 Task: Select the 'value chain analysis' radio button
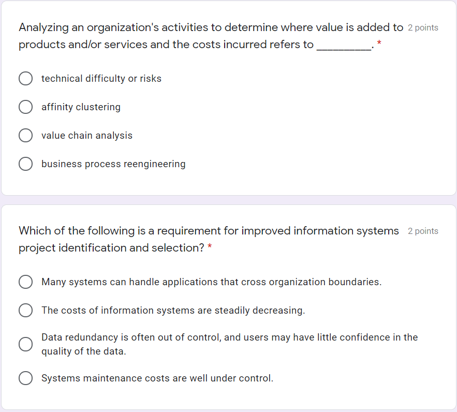point(25,135)
